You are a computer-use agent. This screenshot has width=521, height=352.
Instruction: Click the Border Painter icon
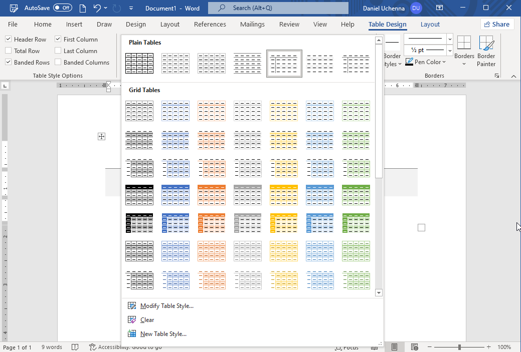[x=486, y=44]
